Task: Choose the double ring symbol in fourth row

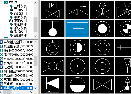Action: [102, 66]
